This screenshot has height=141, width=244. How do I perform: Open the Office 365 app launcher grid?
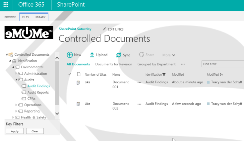pyautogui.click(x=6, y=5)
